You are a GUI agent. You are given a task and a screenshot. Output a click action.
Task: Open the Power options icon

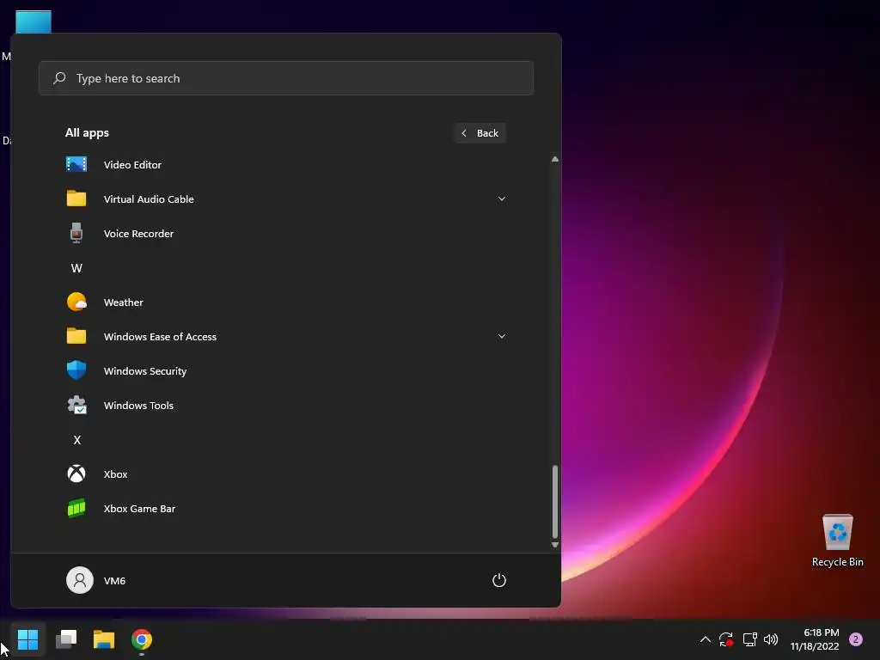(x=499, y=580)
